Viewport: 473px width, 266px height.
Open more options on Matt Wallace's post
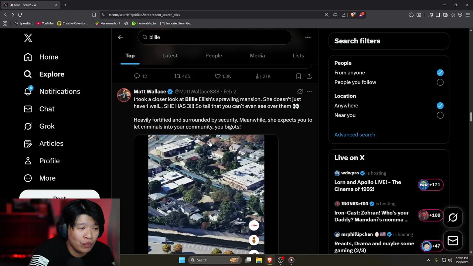pyautogui.click(x=309, y=92)
